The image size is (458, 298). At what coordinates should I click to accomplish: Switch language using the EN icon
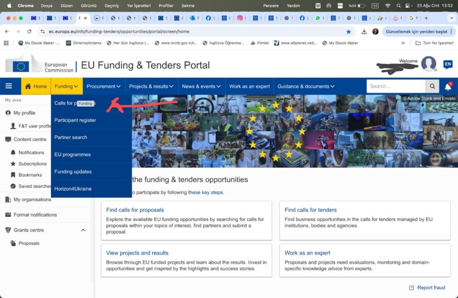448,64
